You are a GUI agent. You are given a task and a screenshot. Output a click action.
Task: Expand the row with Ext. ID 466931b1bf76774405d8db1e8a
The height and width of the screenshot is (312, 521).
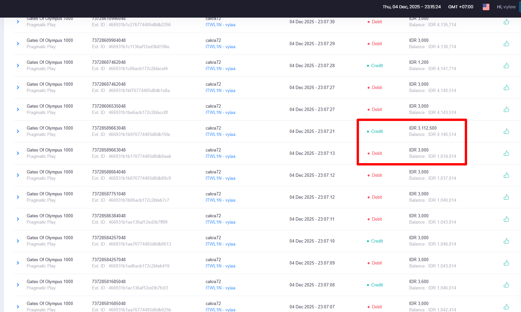coord(18,87)
